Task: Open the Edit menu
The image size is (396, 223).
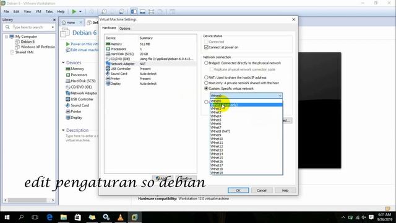Action: [17, 12]
